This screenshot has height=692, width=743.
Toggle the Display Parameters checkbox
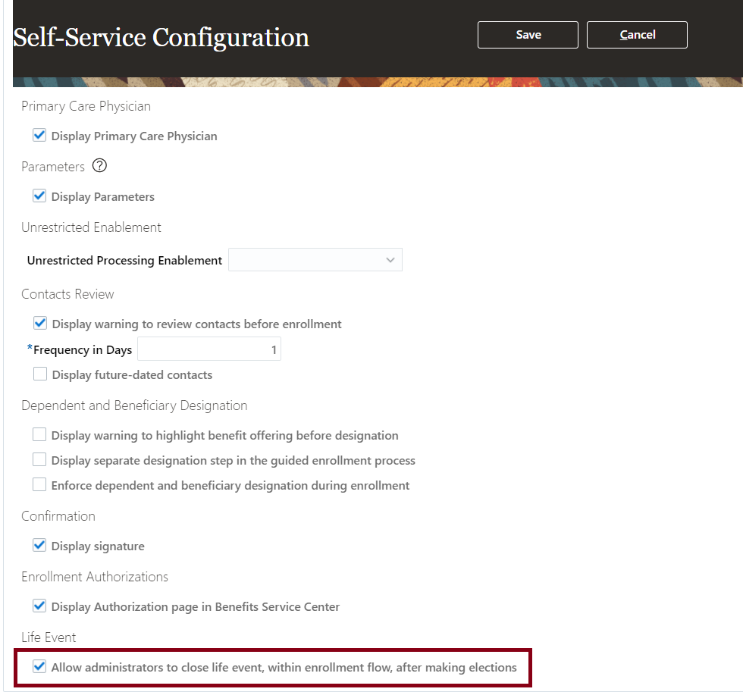point(40,196)
